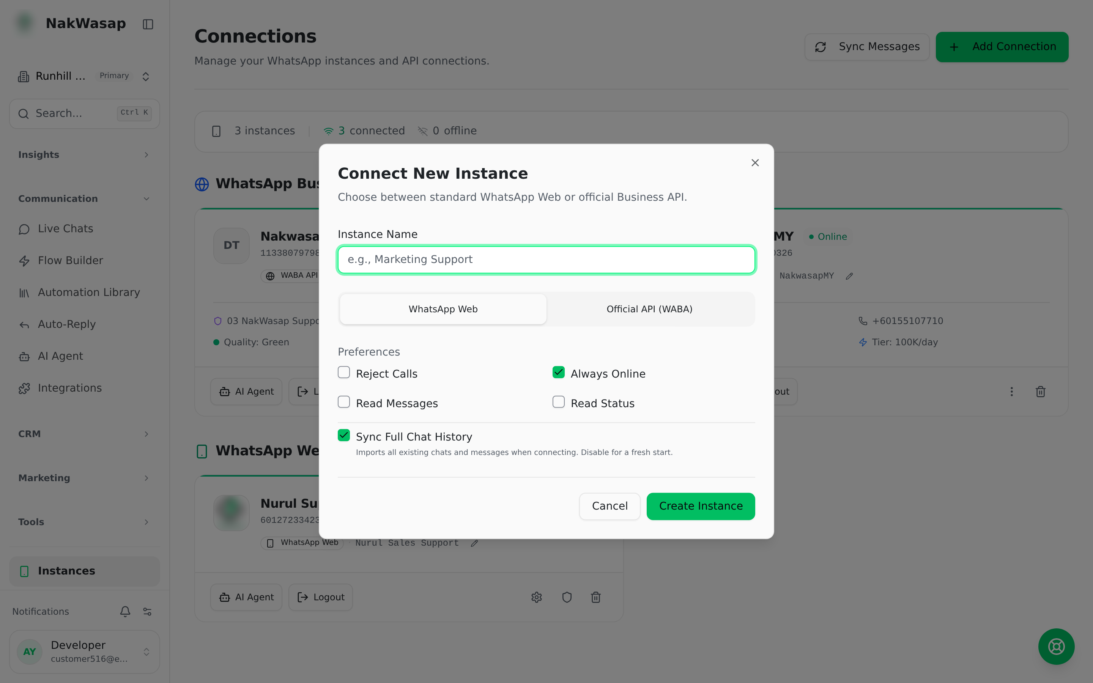Click Sync Messages button
This screenshot has width=1093, height=683.
pyautogui.click(x=867, y=47)
